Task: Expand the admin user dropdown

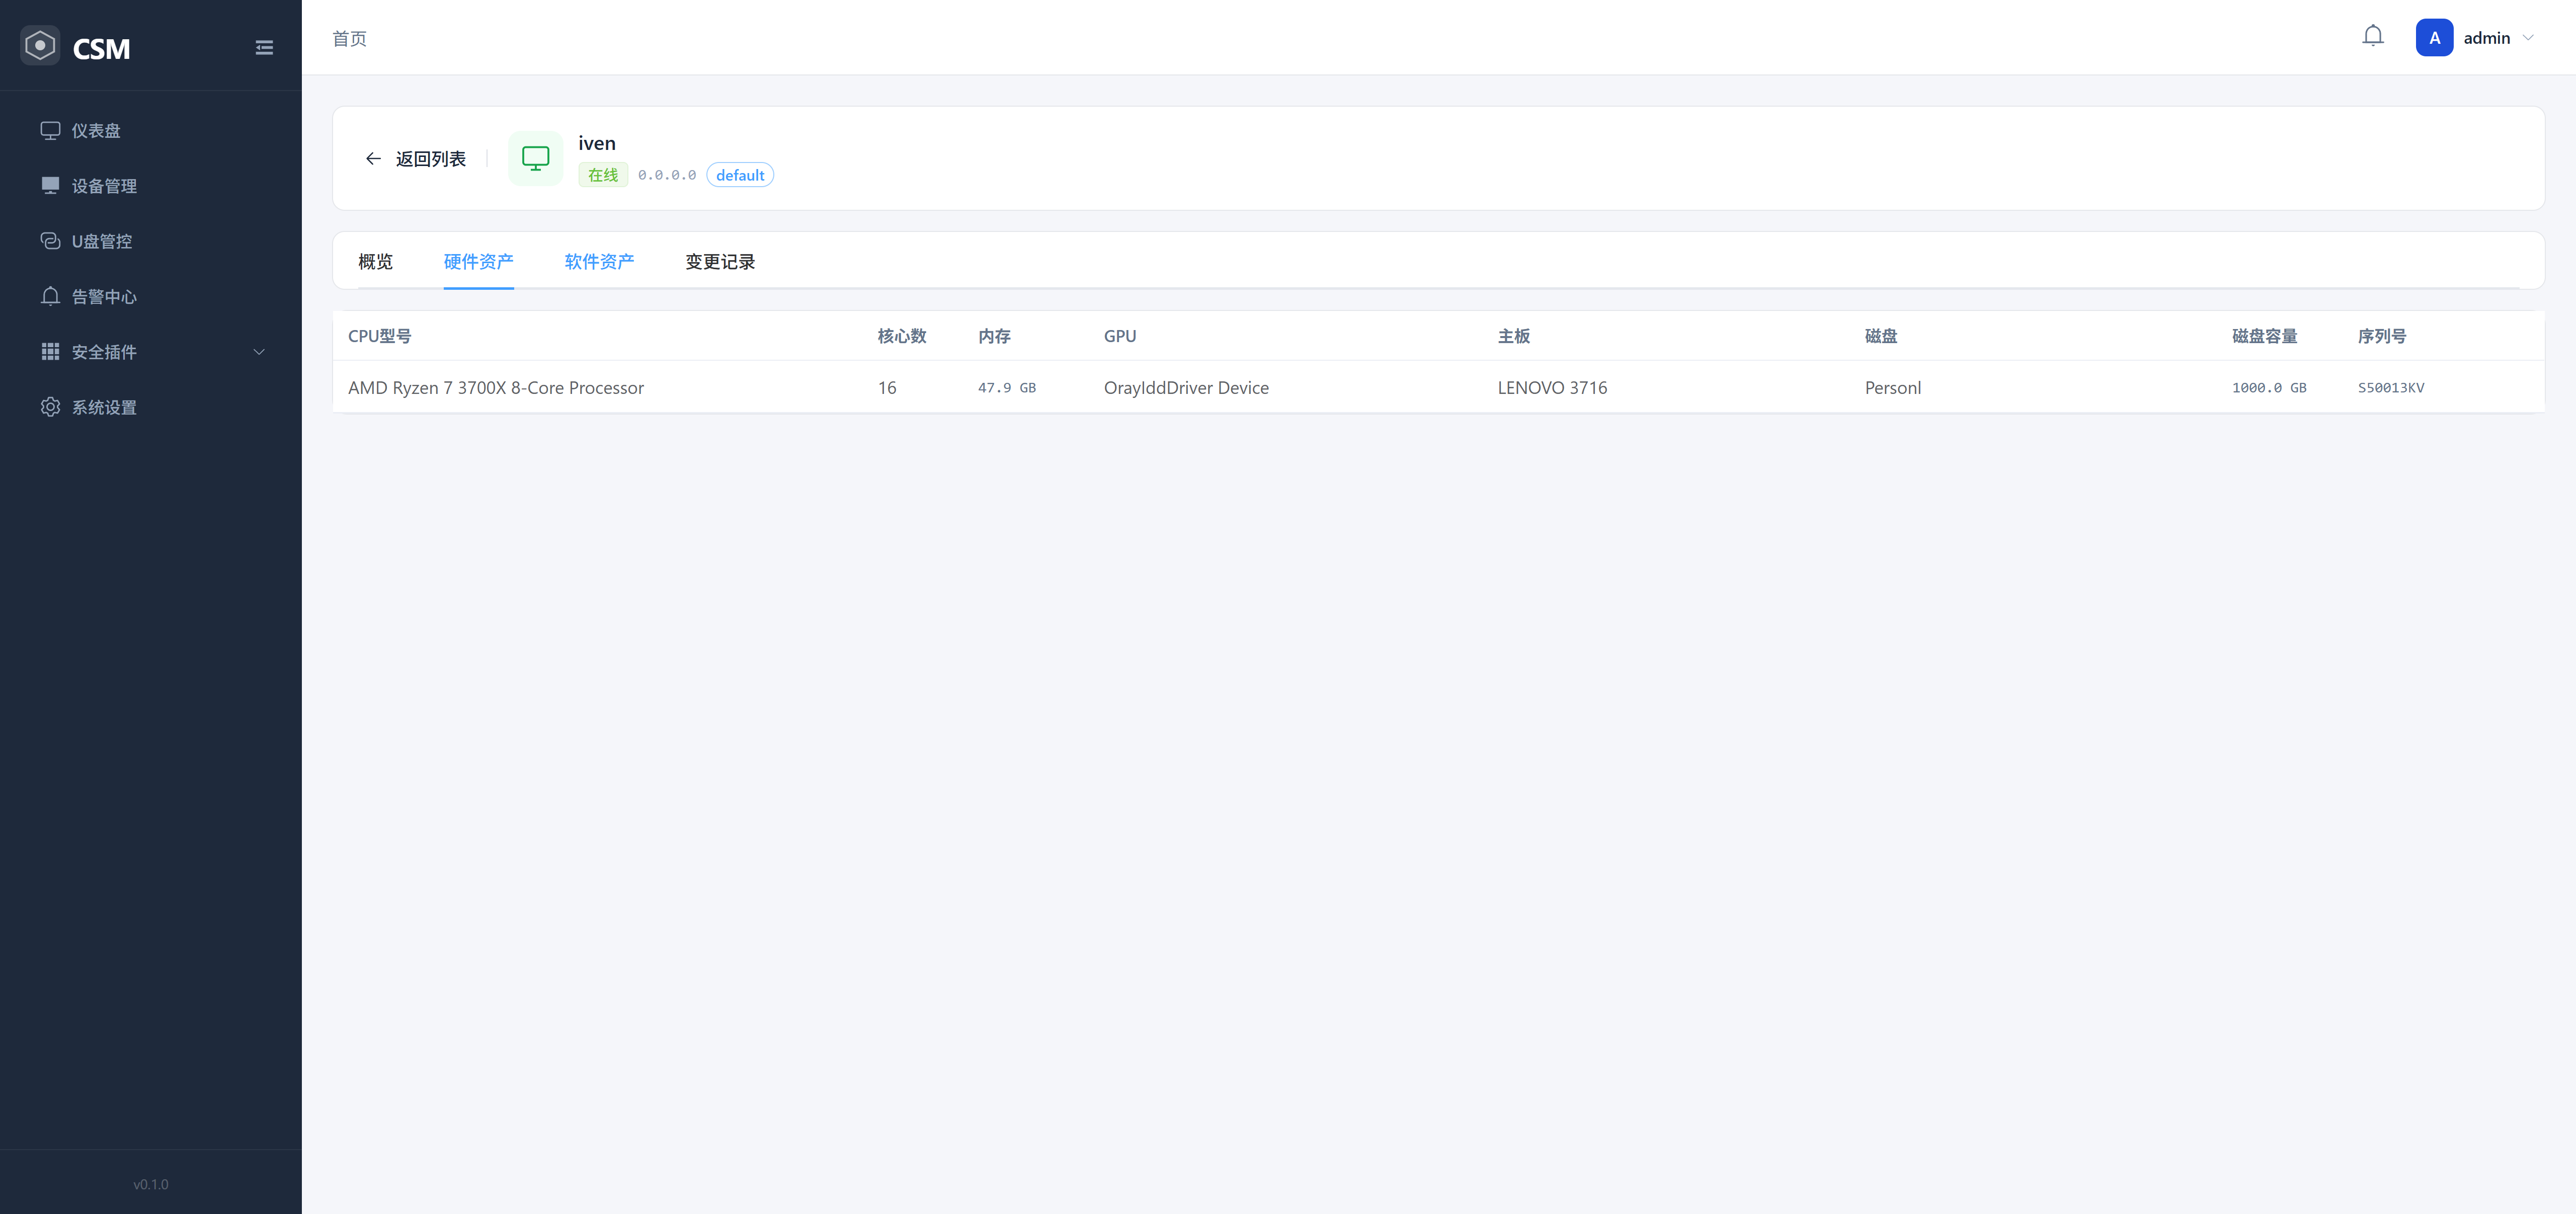Action: click(x=2529, y=38)
